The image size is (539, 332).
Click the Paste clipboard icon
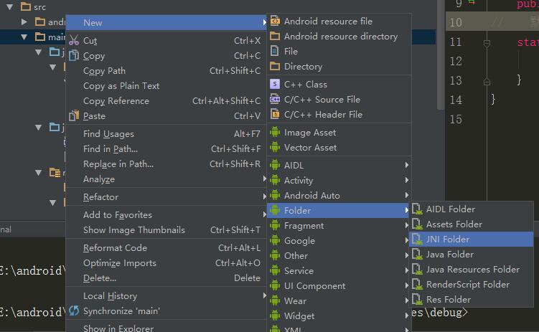click(73, 115)
